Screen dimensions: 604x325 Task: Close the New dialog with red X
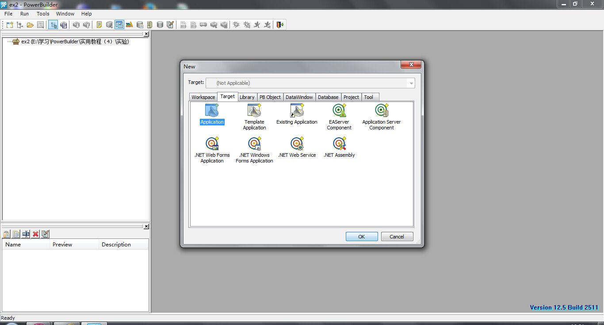(x=411, y=65)
